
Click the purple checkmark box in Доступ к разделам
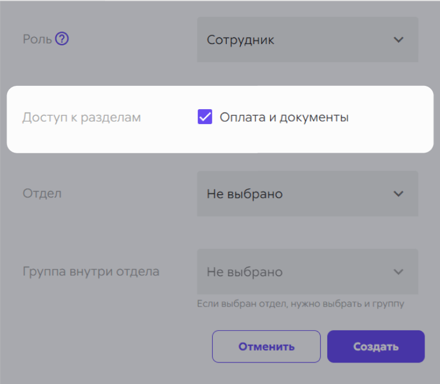click(205, 117)
